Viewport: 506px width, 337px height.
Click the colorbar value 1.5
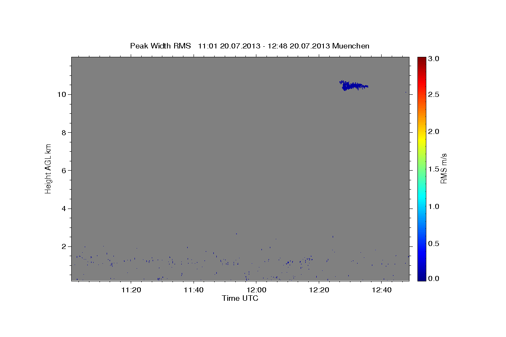(x=434, y=169)
